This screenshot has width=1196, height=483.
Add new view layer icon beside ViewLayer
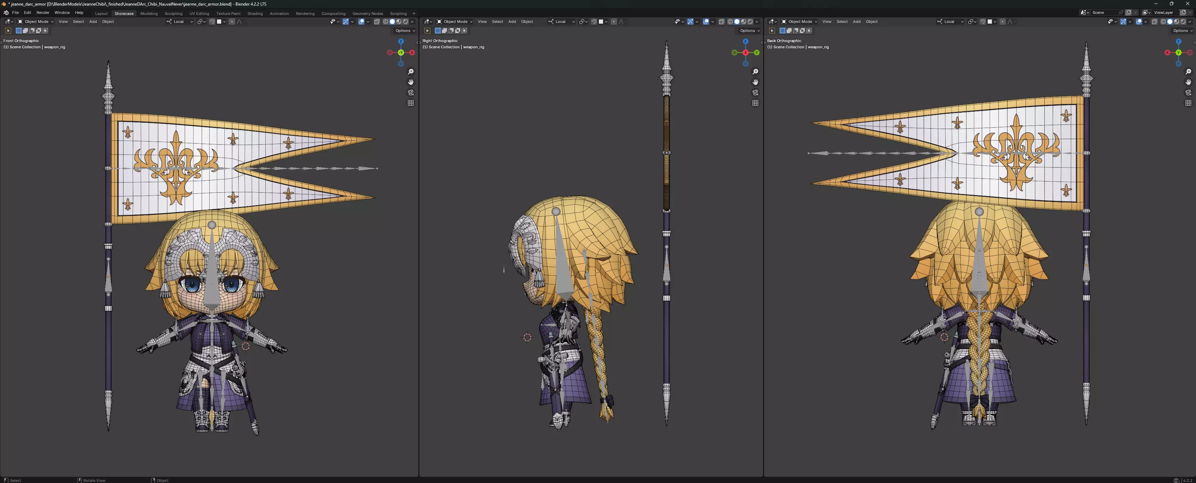[1182, 13]
